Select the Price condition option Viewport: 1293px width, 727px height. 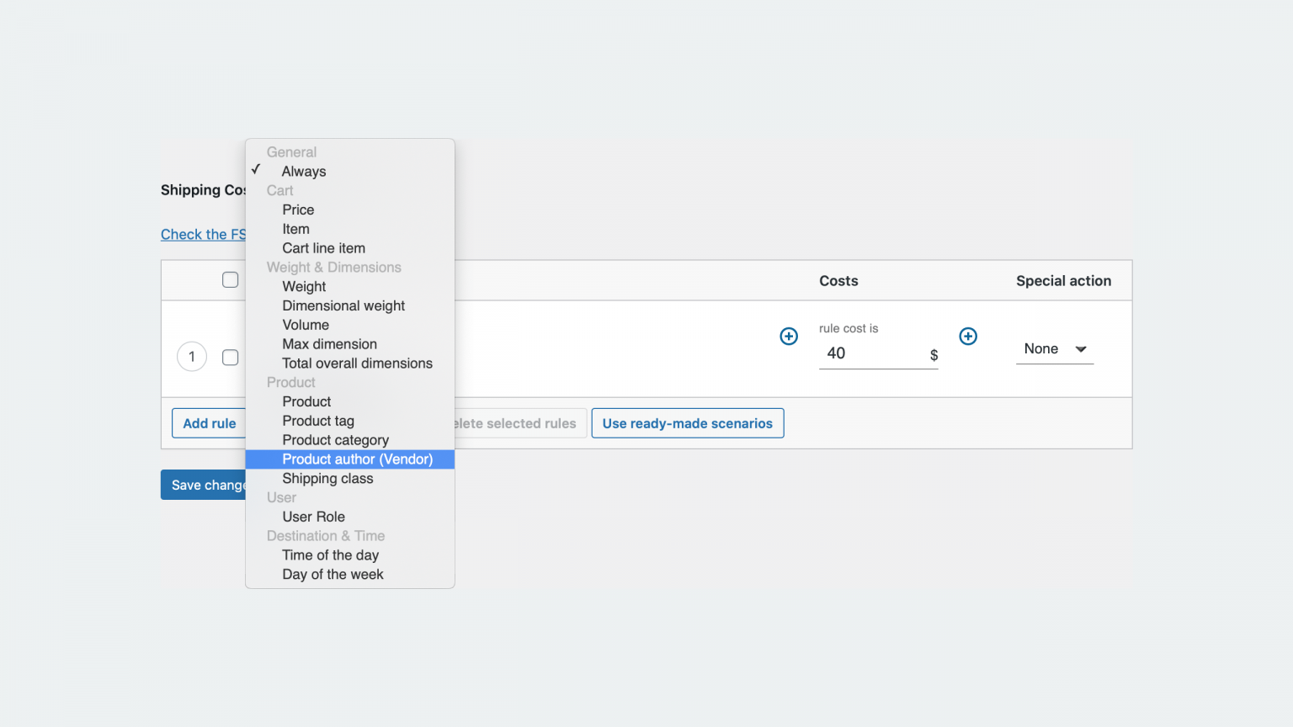click(298, 210)
